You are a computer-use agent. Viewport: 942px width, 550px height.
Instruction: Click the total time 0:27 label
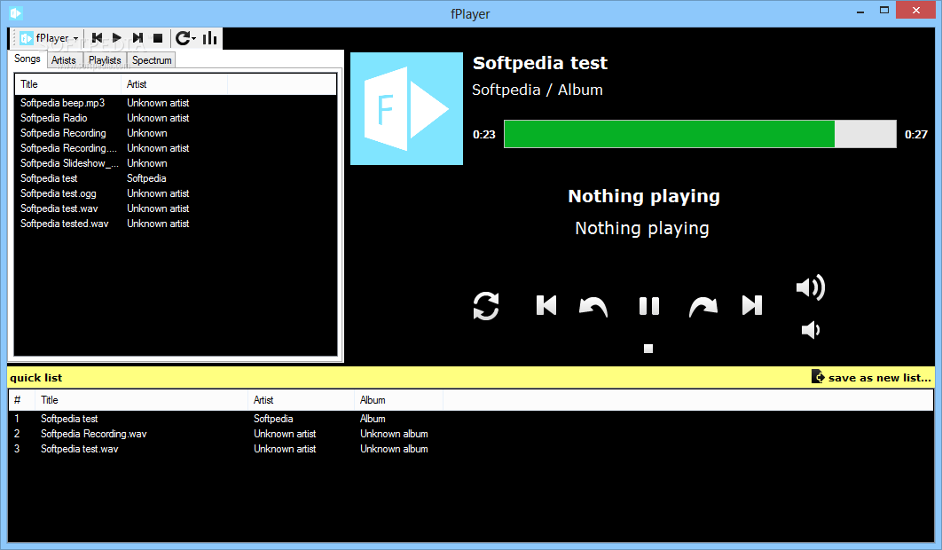click(x=916, y=135)
